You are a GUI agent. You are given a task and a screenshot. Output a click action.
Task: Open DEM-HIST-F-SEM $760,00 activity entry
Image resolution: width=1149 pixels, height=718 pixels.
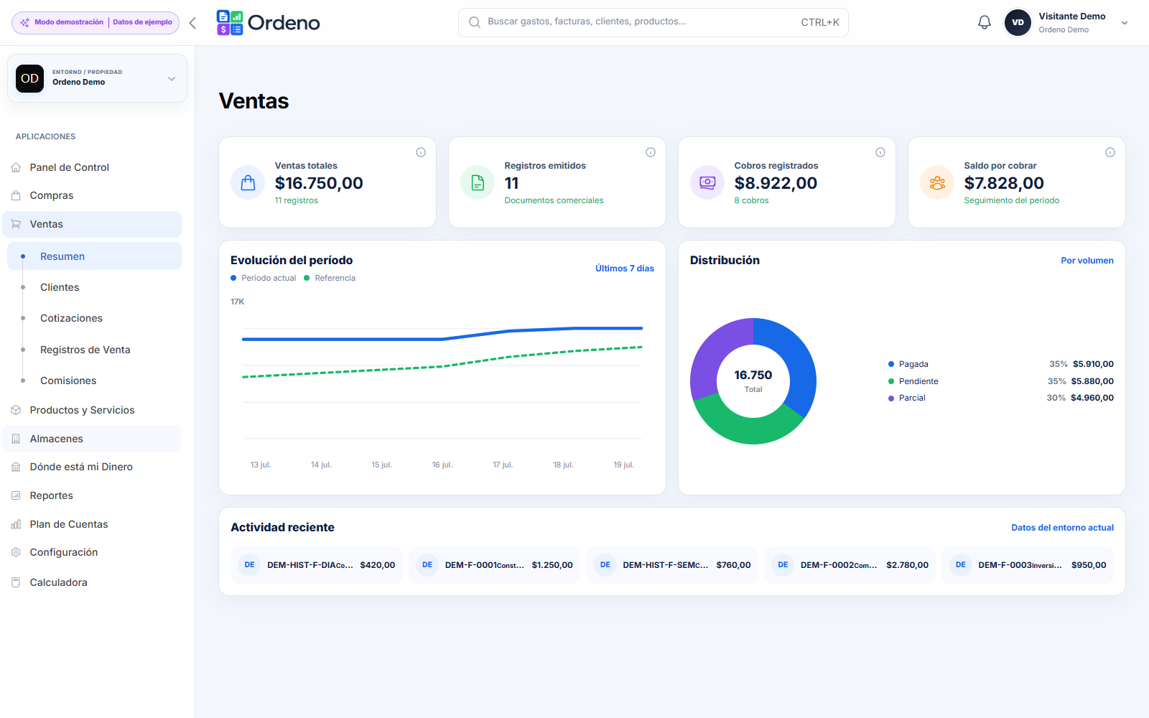[672, 565]
